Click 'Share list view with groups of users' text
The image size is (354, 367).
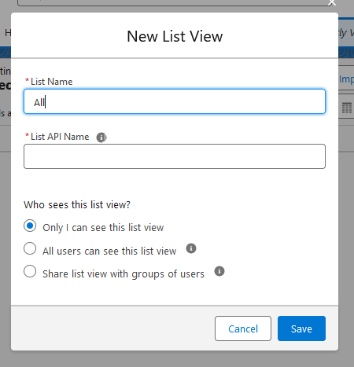[x=124, y=274]
